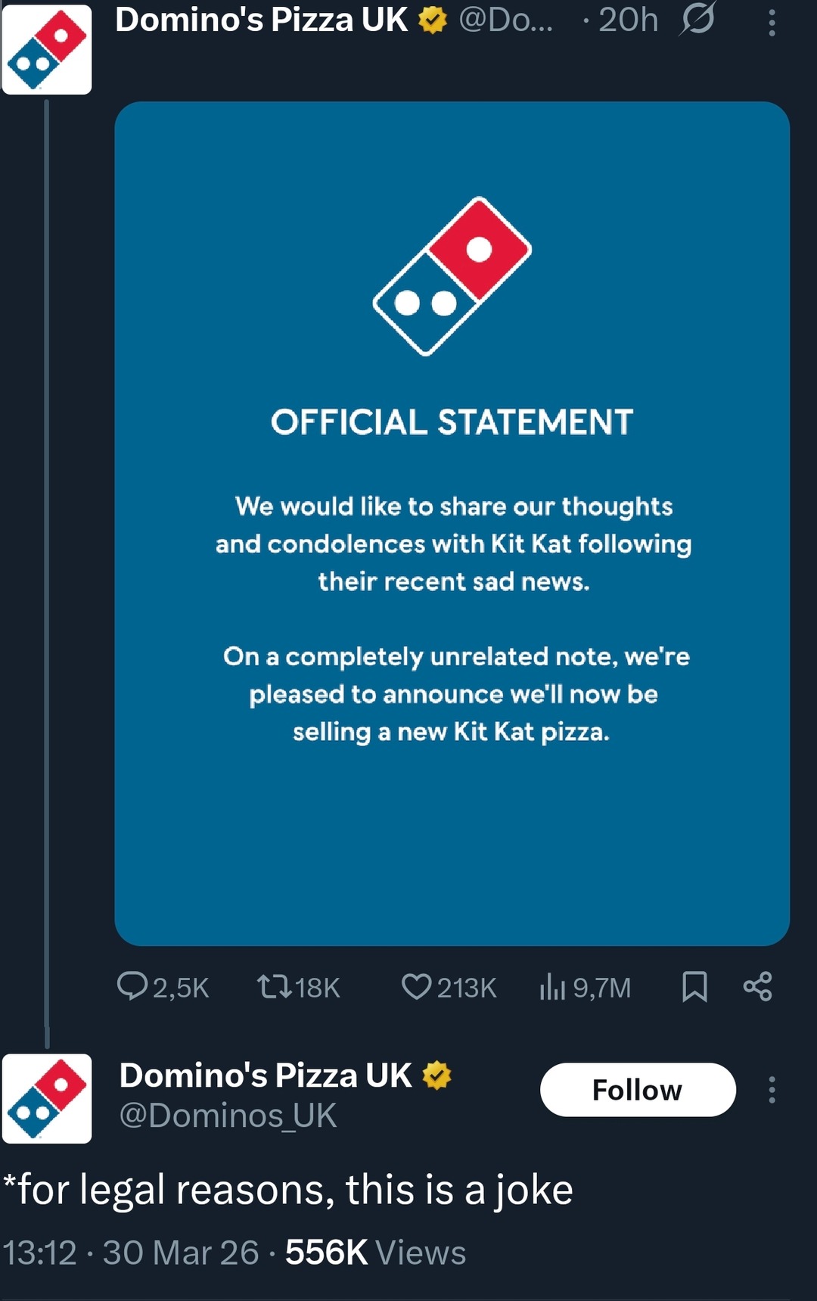The height and width of the screenshot is (1301, 817).
Task: Follow the Domino's Pizza UK account
Action: (x=638, y=1090)
